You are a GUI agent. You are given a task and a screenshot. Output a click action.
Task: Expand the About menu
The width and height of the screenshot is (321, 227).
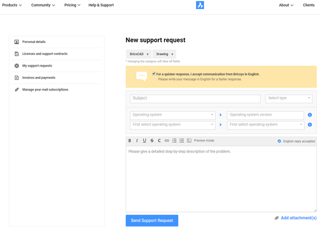(286, 5)
